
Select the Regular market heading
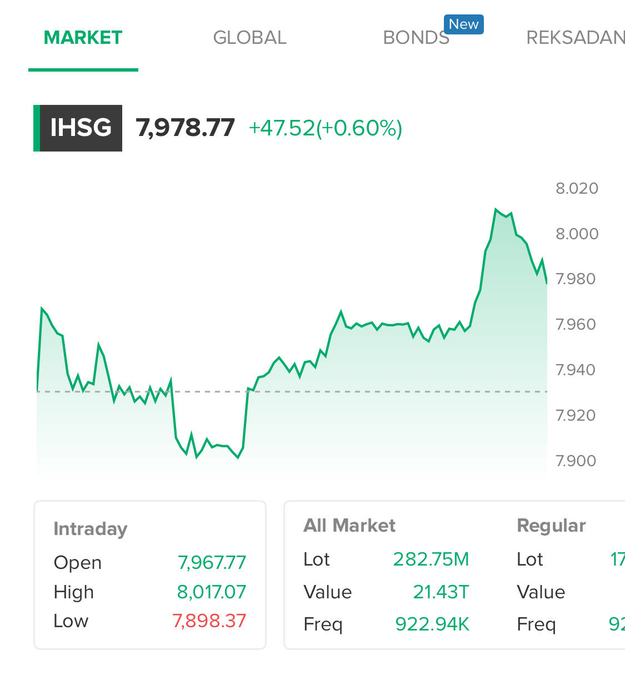coord(551,526)
